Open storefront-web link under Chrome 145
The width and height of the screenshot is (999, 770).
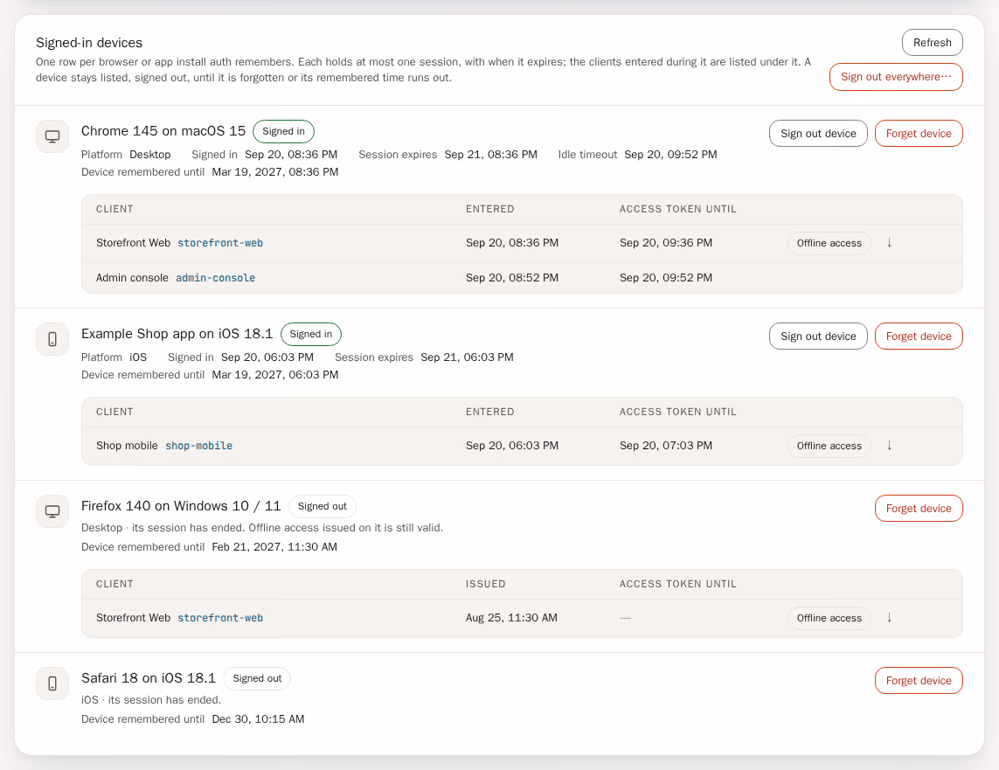(x=220, y=243)
